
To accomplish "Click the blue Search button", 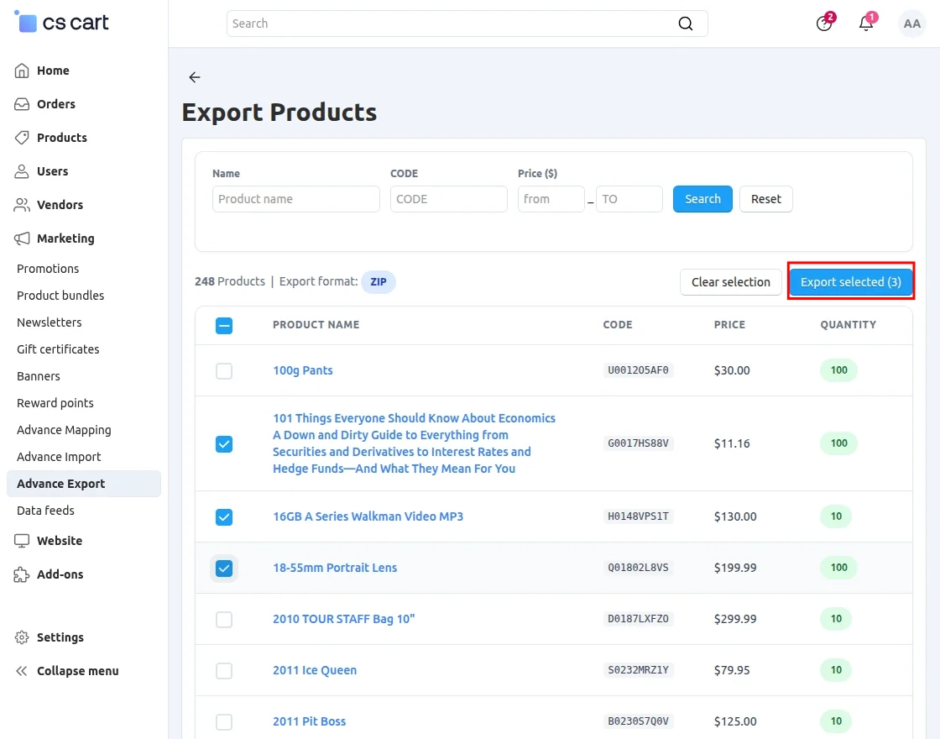I will 702,199.
